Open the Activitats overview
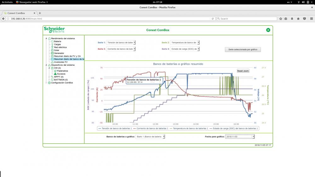The width and height of the screenshot is (315, 177). [x=7, y=2]
